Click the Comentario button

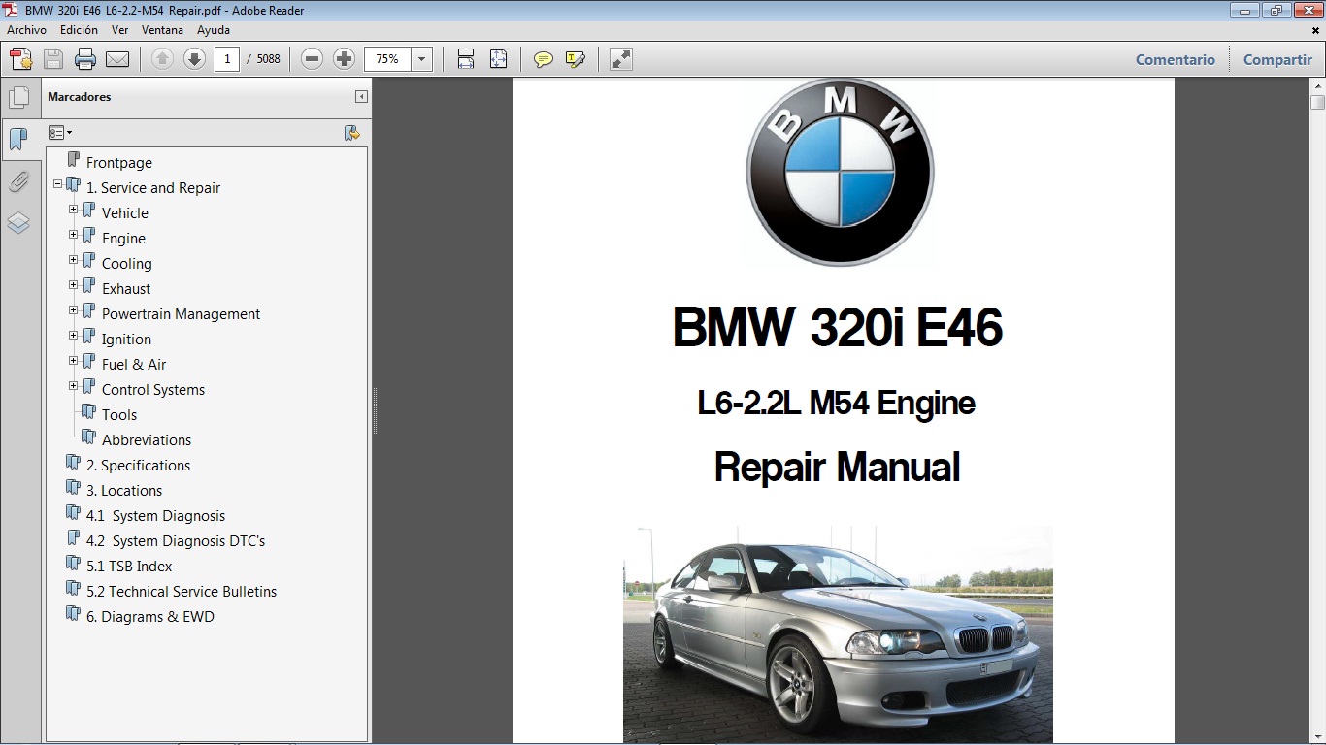click(1175, 59)
